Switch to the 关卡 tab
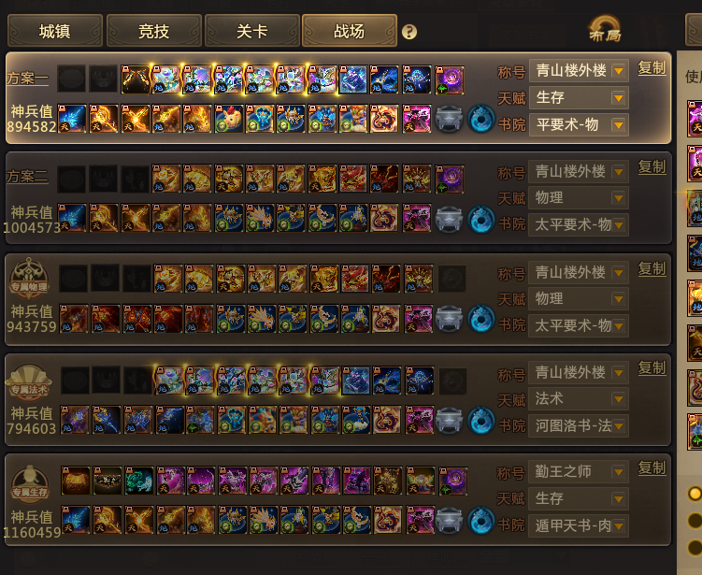The image size is (702, 575). [251, 31]
